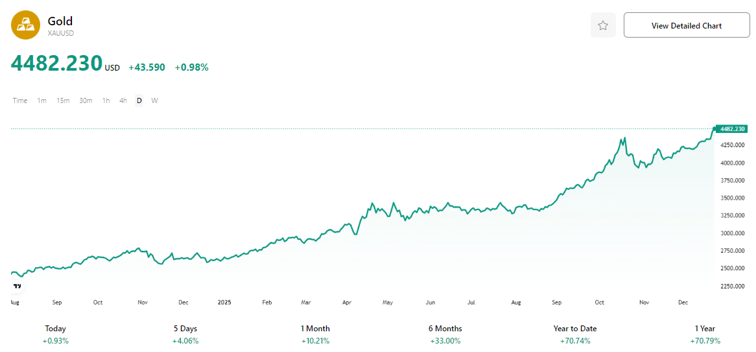Switch chart to 4h interval
756x352 pixels.
coord(123,100)
